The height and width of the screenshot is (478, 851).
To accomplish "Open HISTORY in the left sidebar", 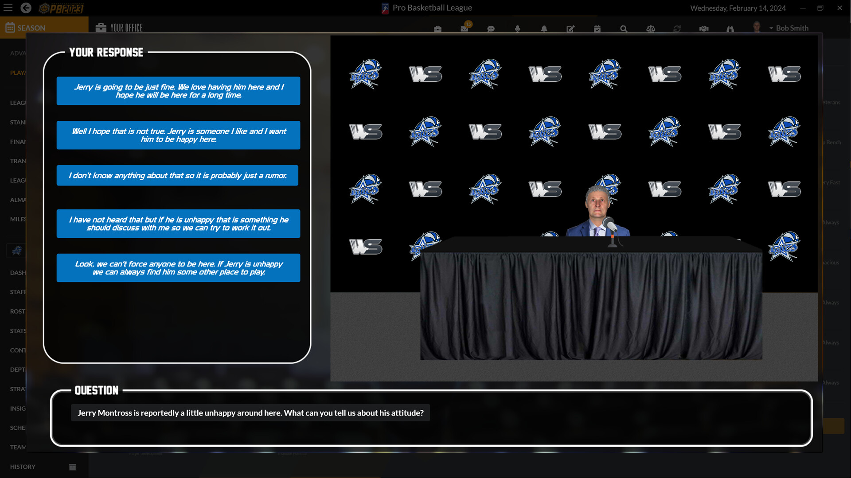I will click(x=23, y=466).
